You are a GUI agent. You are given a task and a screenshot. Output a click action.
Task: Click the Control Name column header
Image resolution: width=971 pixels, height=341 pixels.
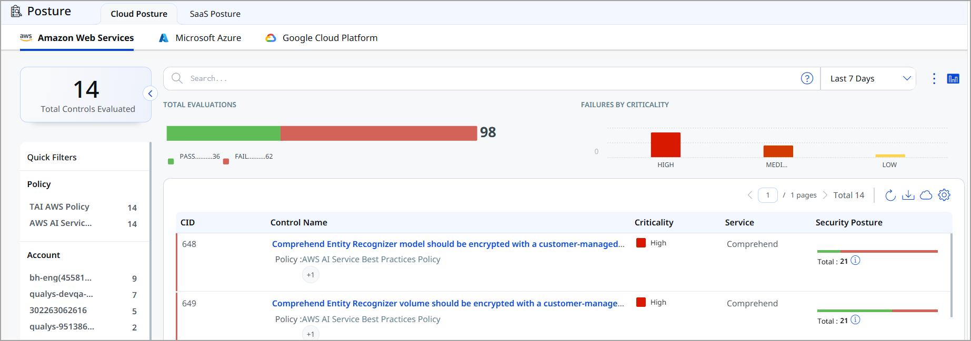point(299,222)
